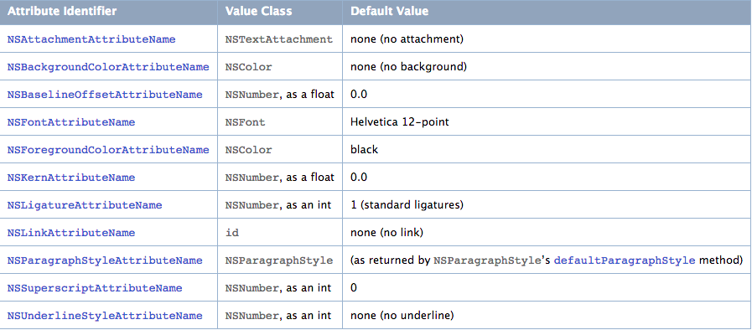
Task: Click the Attribute Identifier column header
Action: pyautogui.click(x=62, y=11)
